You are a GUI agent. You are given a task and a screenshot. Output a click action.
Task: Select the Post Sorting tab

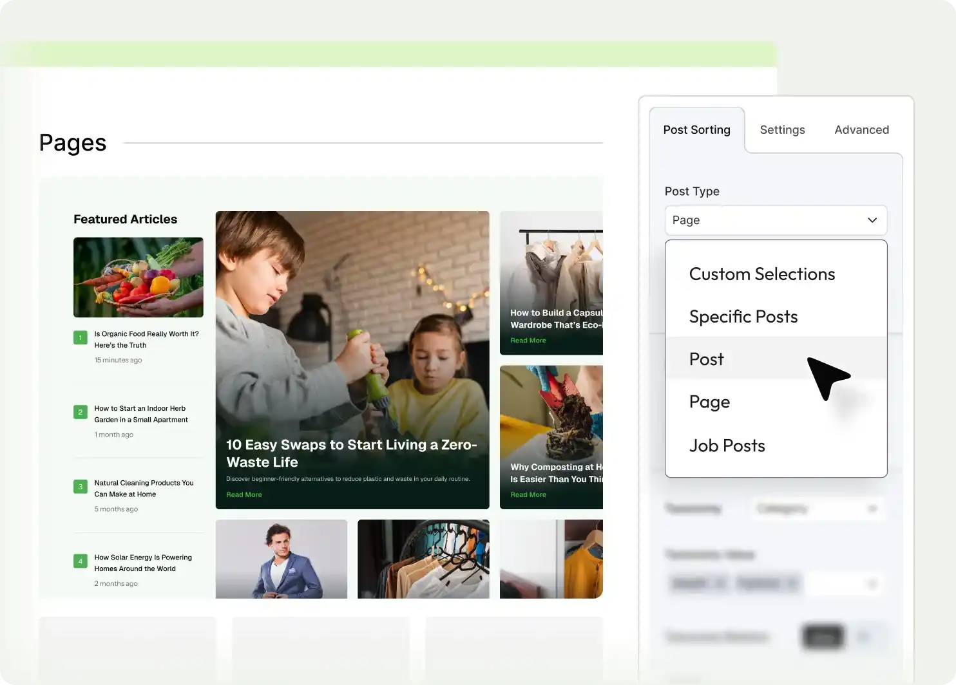click(696, 130)
